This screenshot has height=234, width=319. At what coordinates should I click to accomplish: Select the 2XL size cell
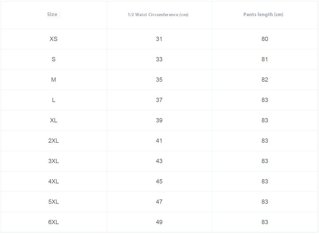click(53, 141)
